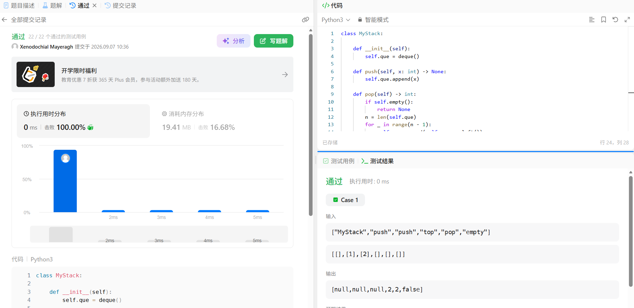The height and width of the screenshot is (308, 634).
Task: Expand editor to fullscreen using arrows icon
Action: 627,20
